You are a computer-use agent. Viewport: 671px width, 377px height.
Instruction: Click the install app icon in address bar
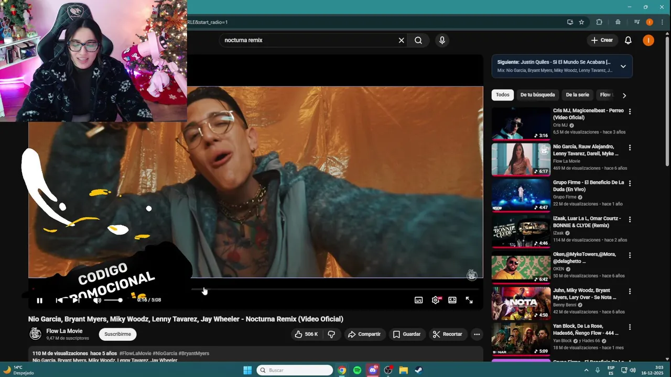click(570, 22)
